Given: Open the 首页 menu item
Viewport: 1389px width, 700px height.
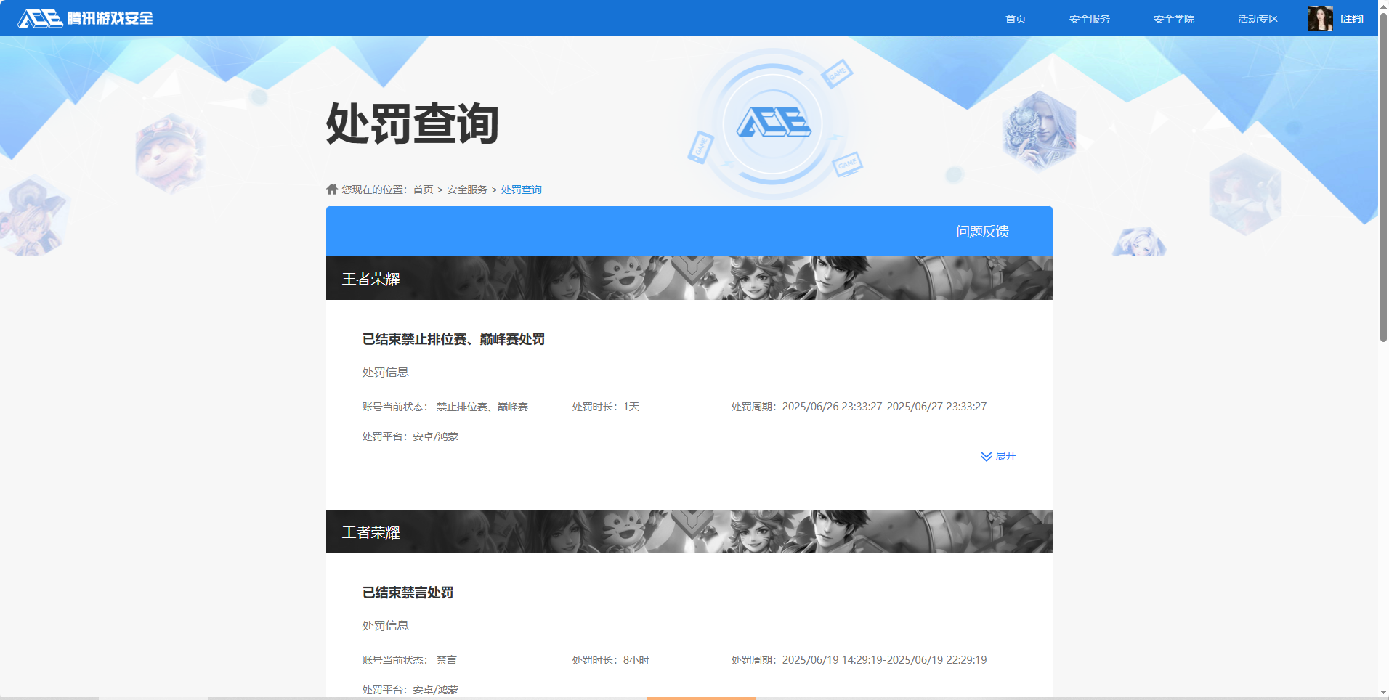Looking at the screenshot, I should [x=1014, y=18].
